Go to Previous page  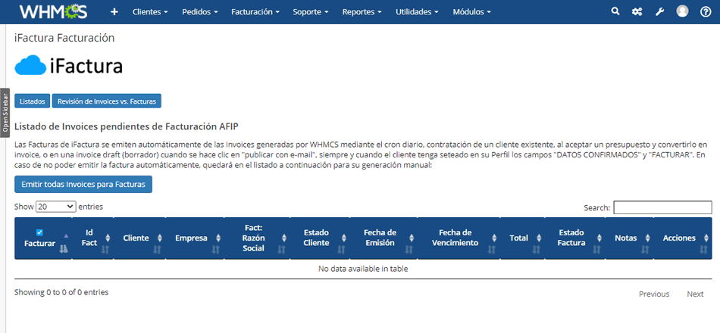[654, 294]
